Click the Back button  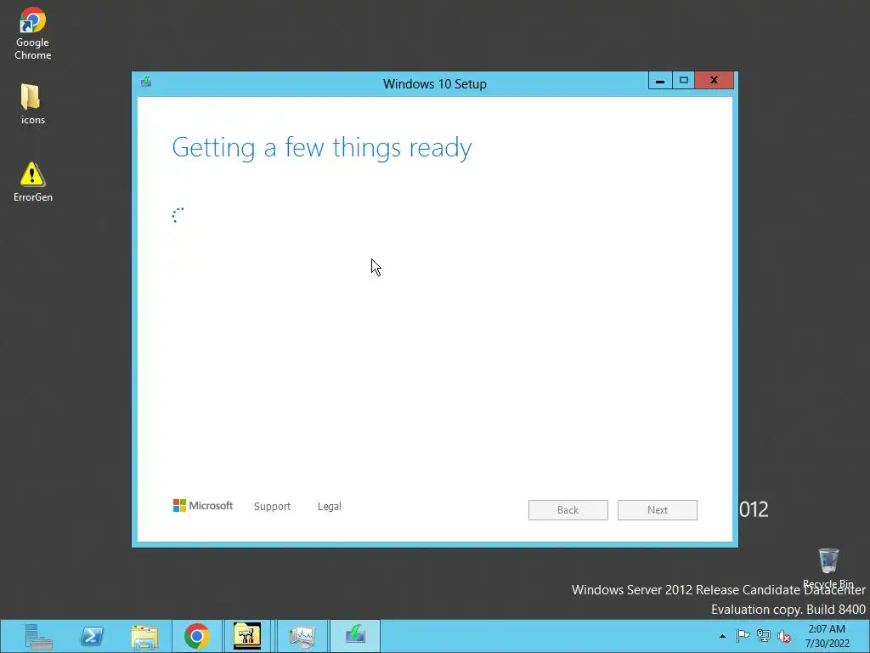point(568,510)
